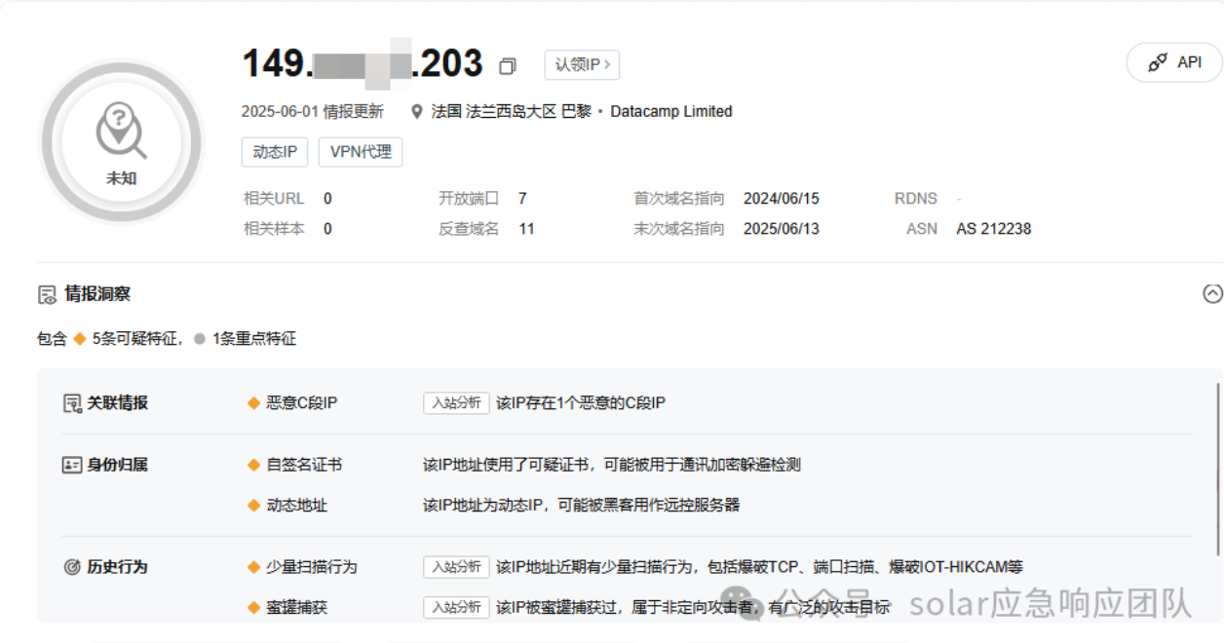Select the VPN代理 tag
The image size is (1224, 643).
point(361,152)
